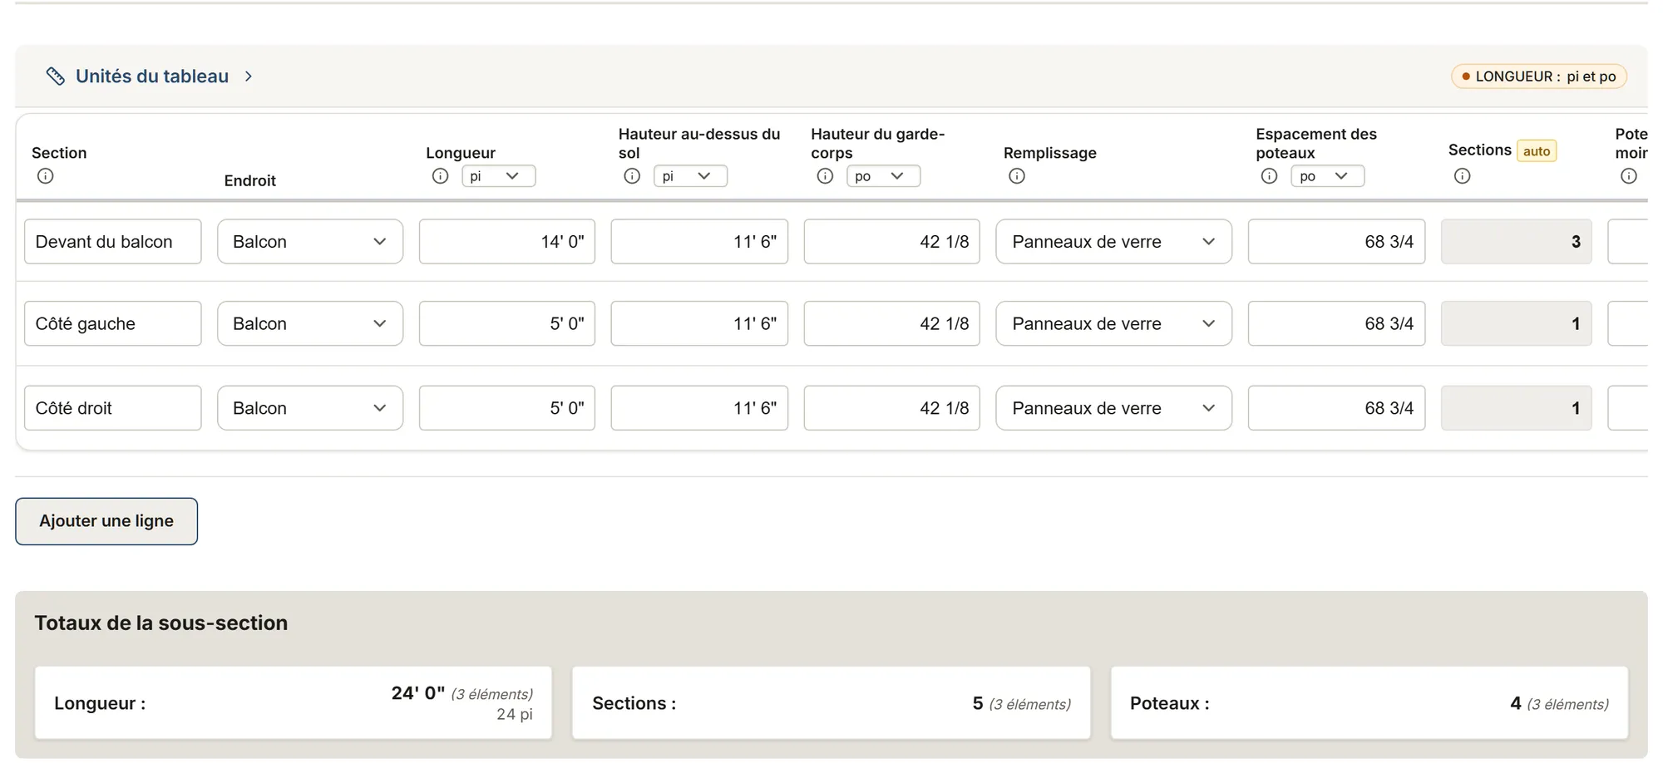Open the Longueur unit dropdown (pi)
Image resolution: width=1663 pixels, height=773 pixels.
[498, 176]
